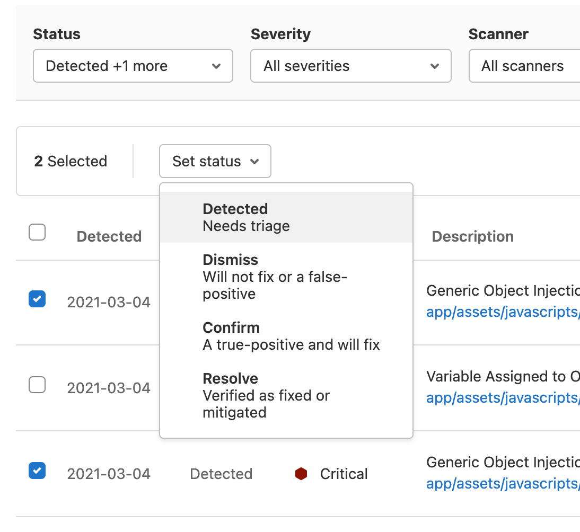Open the first app/assets/javascripts file link
Viewport: 580px width, 532px height.
(503, 312)
